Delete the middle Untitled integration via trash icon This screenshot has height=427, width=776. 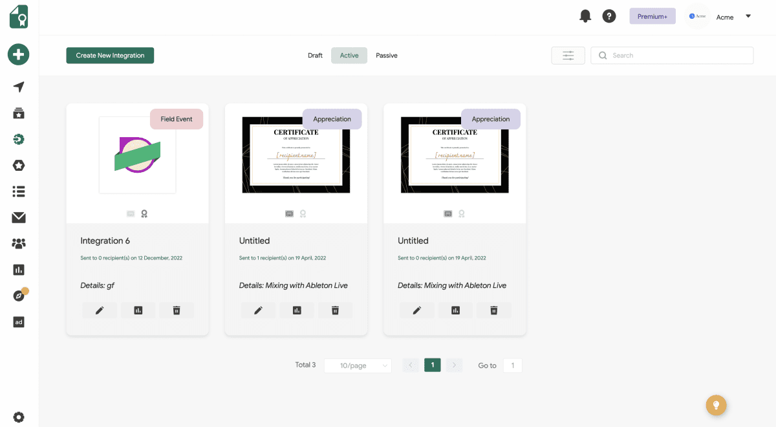(x=335, y=310)
